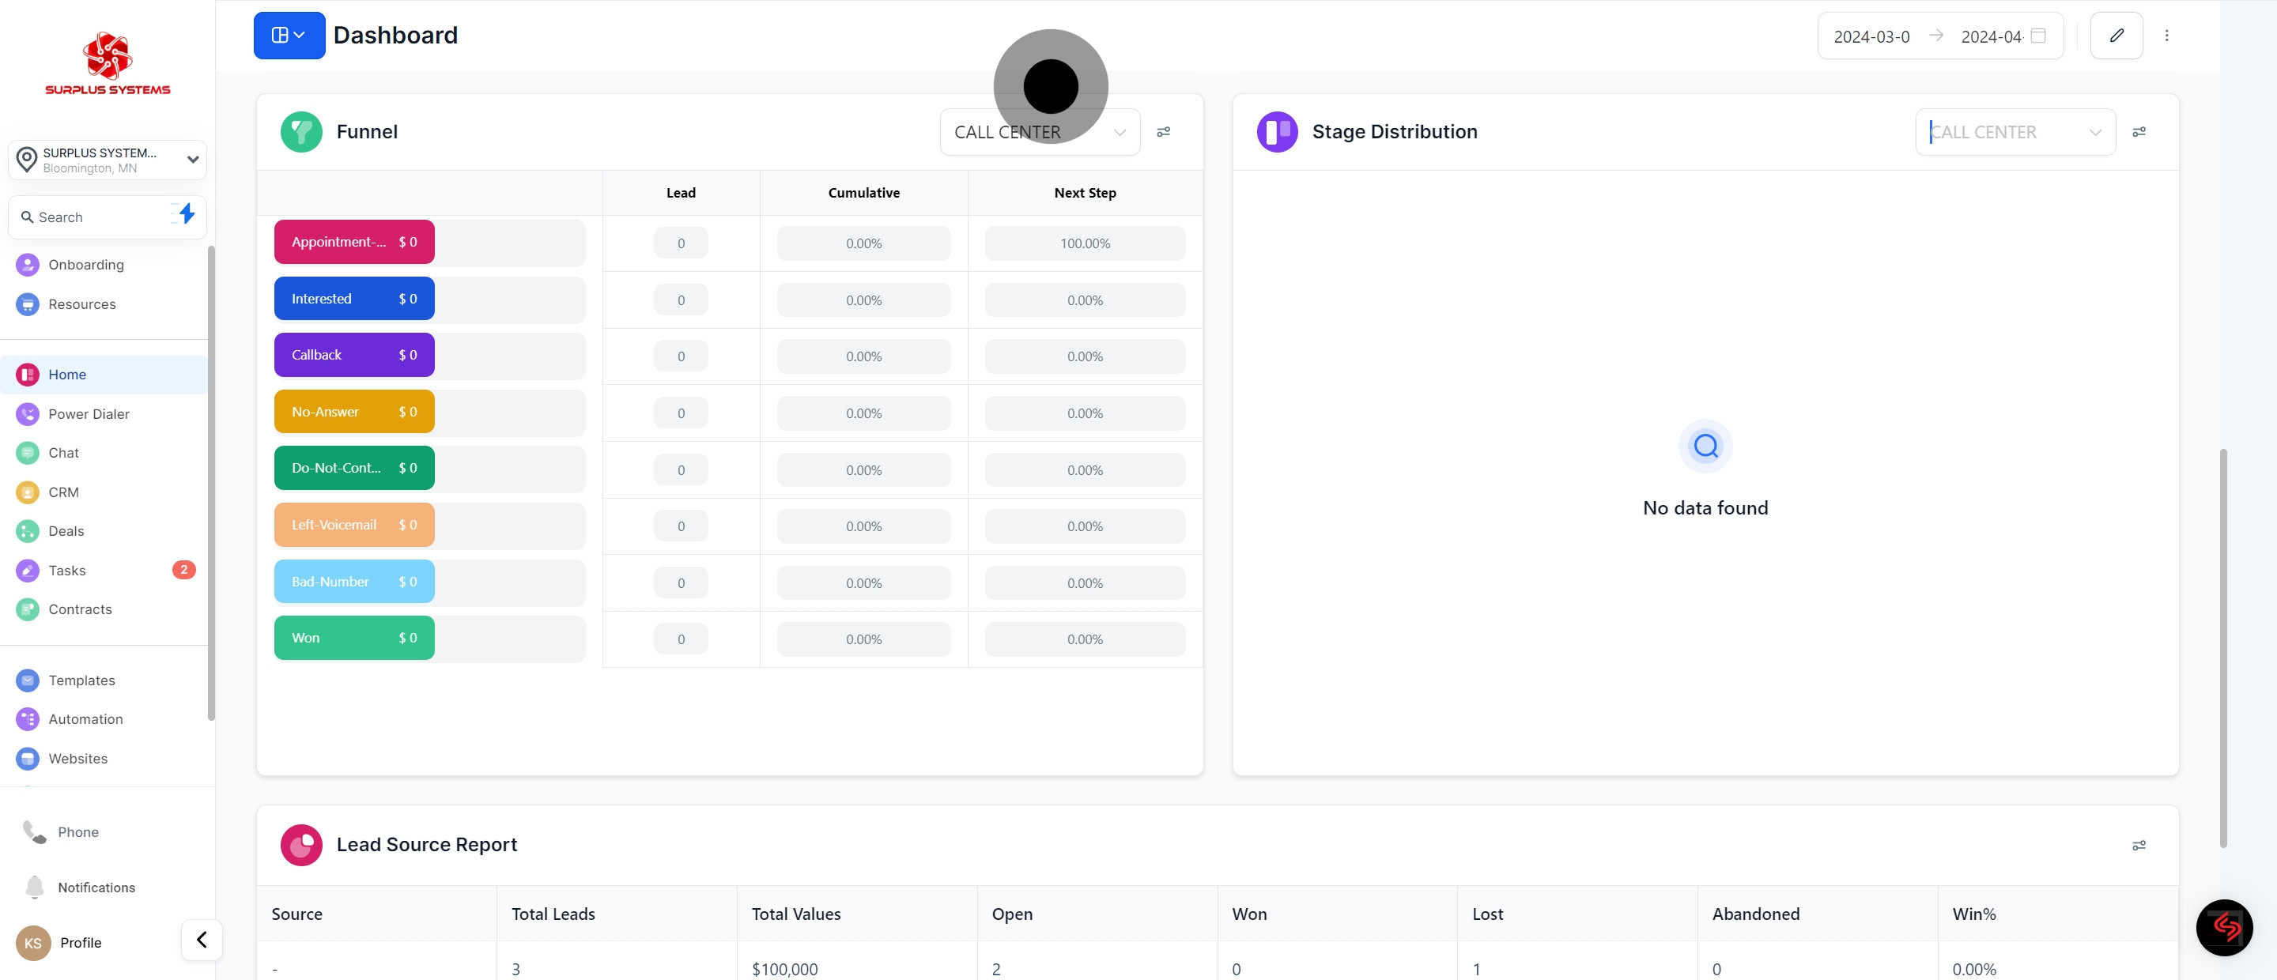The height and width of the screenshot is (980, 2277).
Task: Open the date range calendar icon
Action: click(x=2038, y=36)
